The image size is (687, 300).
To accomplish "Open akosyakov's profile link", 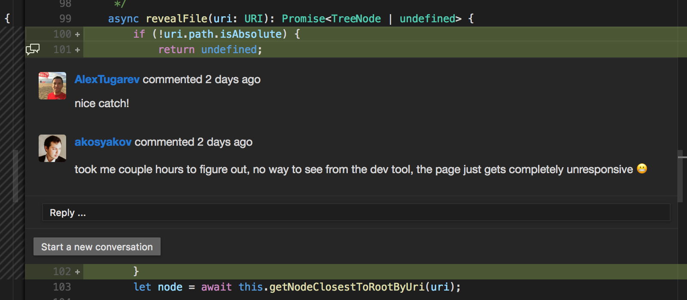I will point(103,142).
